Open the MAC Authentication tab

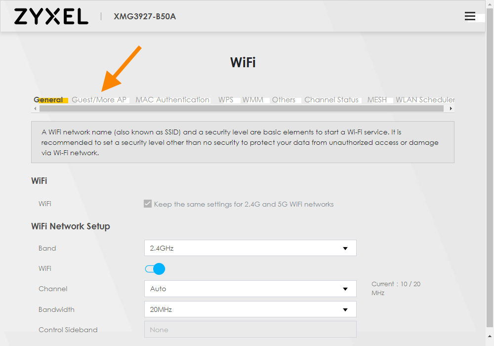[172, 100]
